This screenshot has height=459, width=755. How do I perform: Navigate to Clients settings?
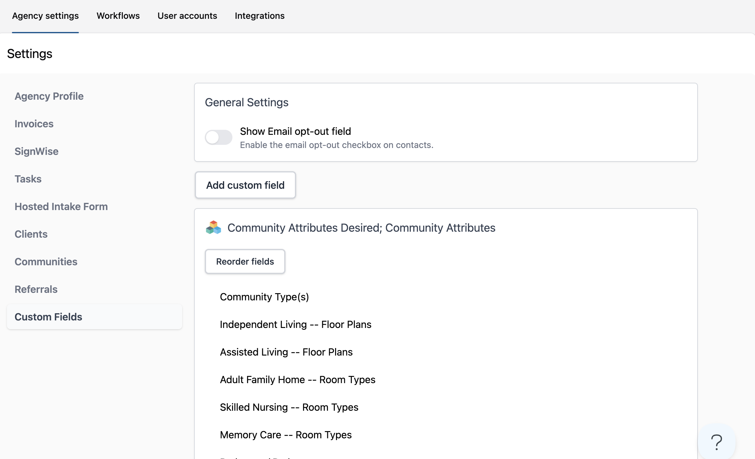pyautogui.click(x=31, y=234)
